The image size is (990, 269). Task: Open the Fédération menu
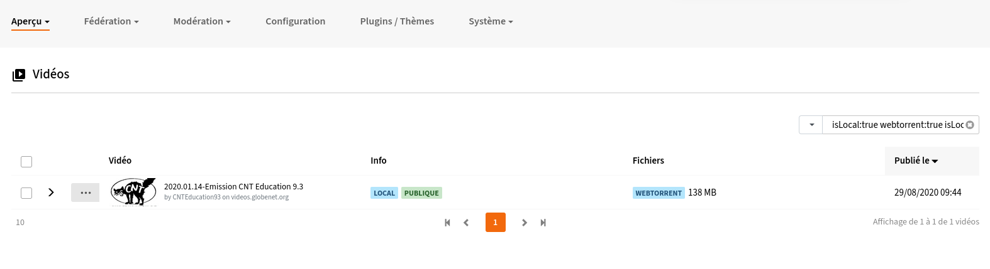(x=111, y=21)
